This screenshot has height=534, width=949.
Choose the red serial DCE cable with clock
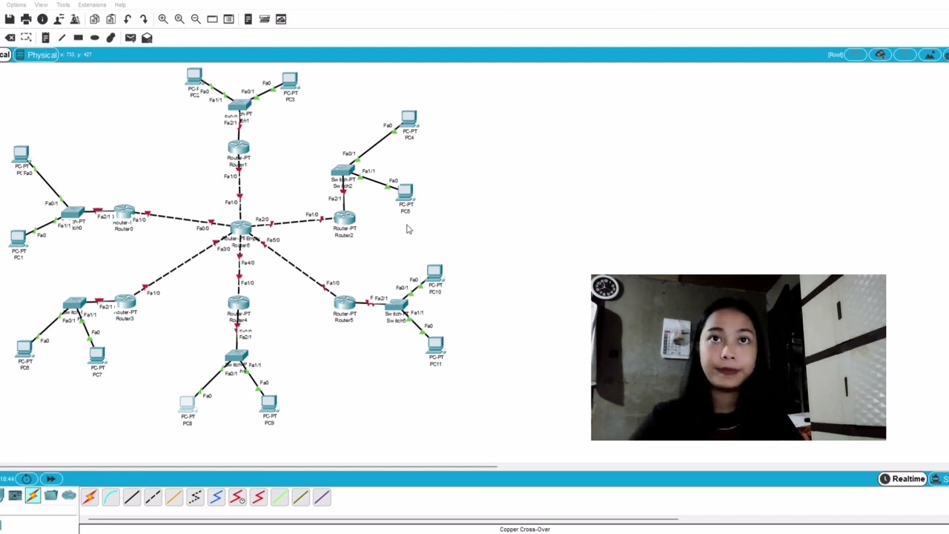tap(237, 498)
